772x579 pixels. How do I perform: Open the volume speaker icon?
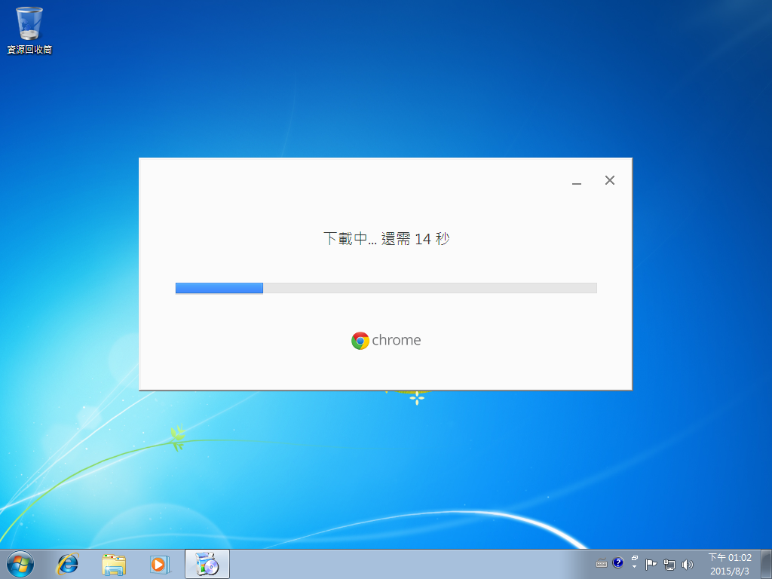(x=687, y=564)
